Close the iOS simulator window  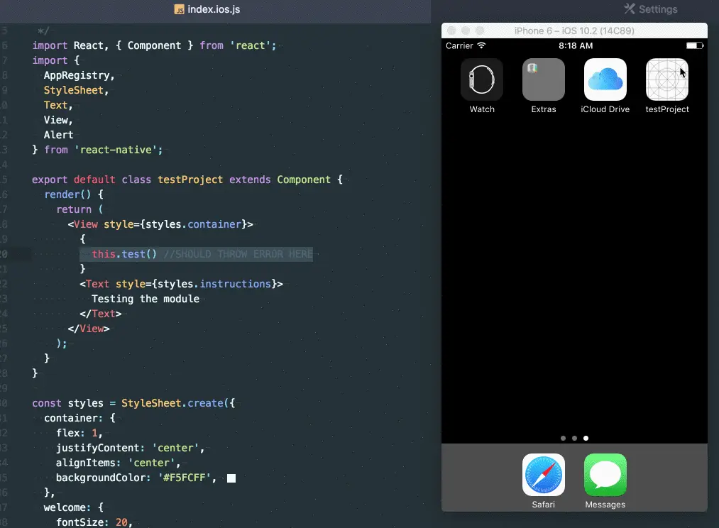451,31
